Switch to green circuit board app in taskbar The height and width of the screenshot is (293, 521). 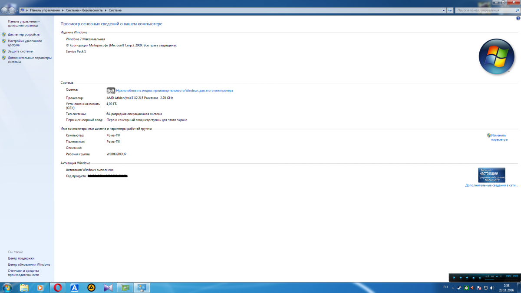point(125,287)
